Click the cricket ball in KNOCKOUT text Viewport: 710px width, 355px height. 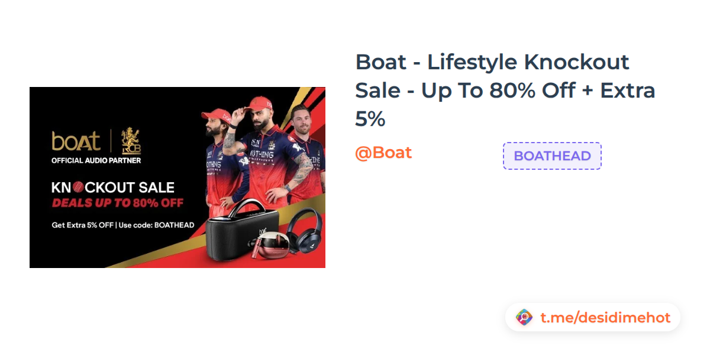coord(79,188)
